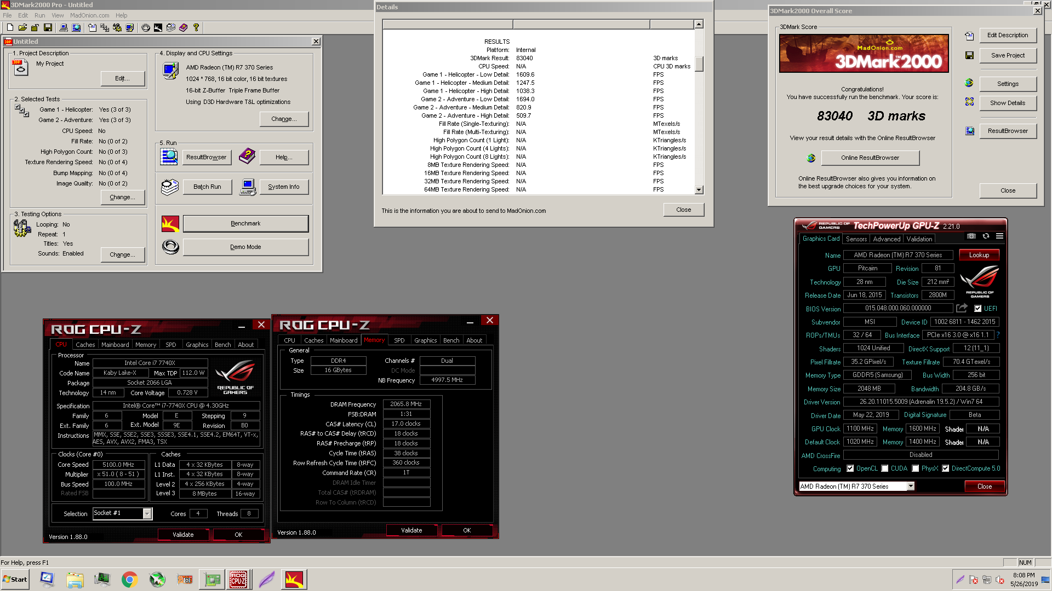Click the BIOS version share icon in GPU-Z
1052x591 pixels.
[x=962, y=308]
